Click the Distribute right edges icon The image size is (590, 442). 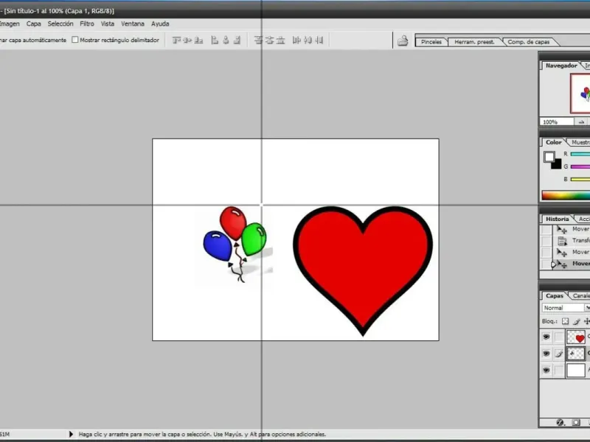(319, 40)
